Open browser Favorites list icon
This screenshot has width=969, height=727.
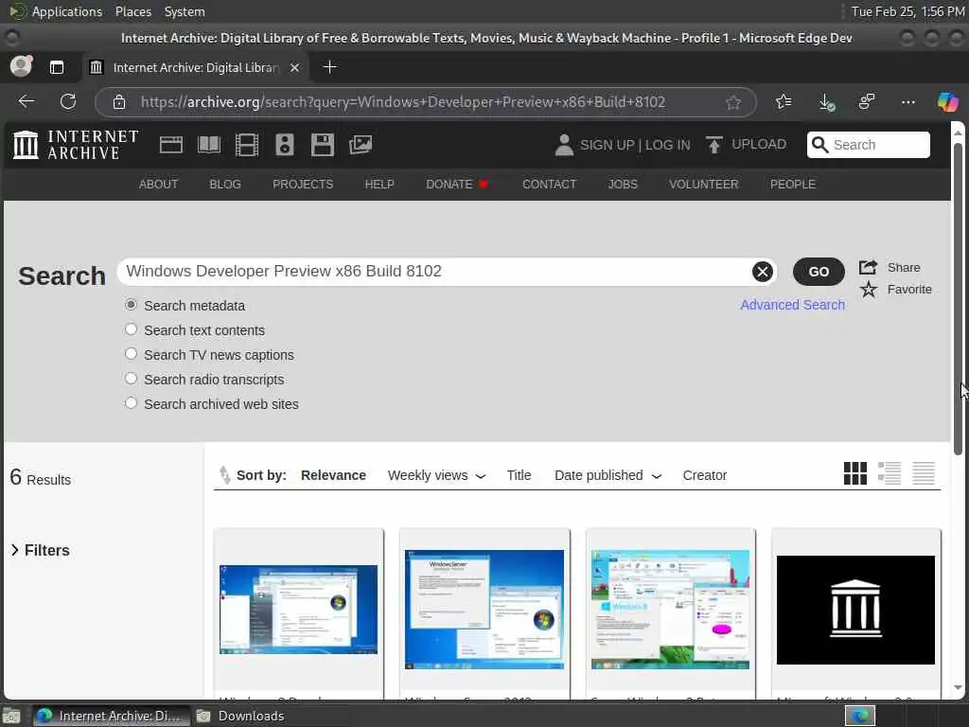[784, 101]
